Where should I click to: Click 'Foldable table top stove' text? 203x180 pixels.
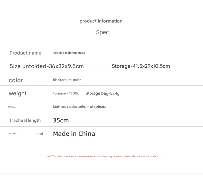69,53
